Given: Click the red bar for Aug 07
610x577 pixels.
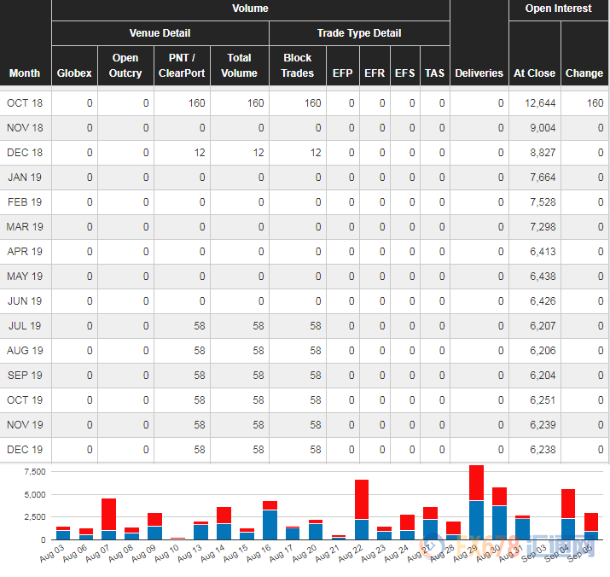Looking at the screenshot, I should coord(108,514).
